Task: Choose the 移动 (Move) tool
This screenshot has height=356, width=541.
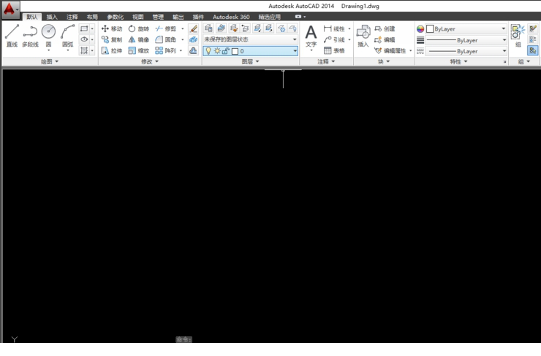Action: point(112,28)
